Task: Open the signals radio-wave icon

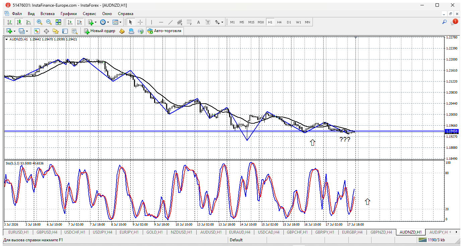Action: 141,31
